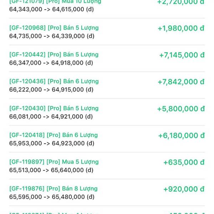Select the +7,145,000 đ profit amount
This screenshot has width=214, height=214.
(182, 55)
